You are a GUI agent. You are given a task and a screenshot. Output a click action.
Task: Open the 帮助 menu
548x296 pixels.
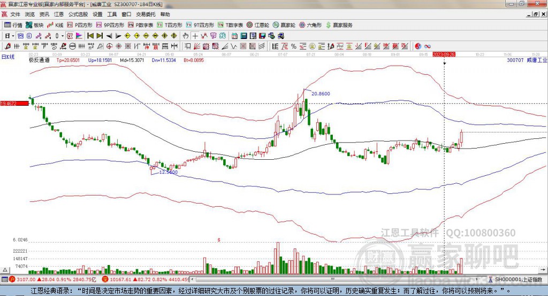pyautogui.click(x=165, y=14)
